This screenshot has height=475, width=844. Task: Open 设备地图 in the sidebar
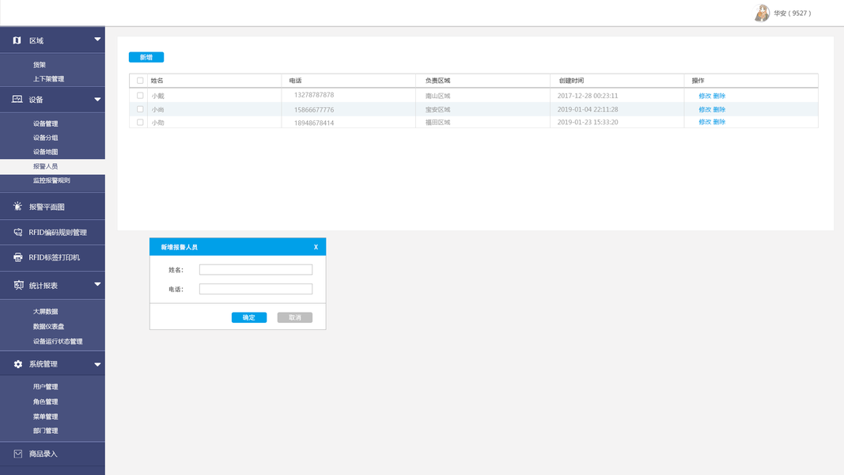click(x=45, y=152)
